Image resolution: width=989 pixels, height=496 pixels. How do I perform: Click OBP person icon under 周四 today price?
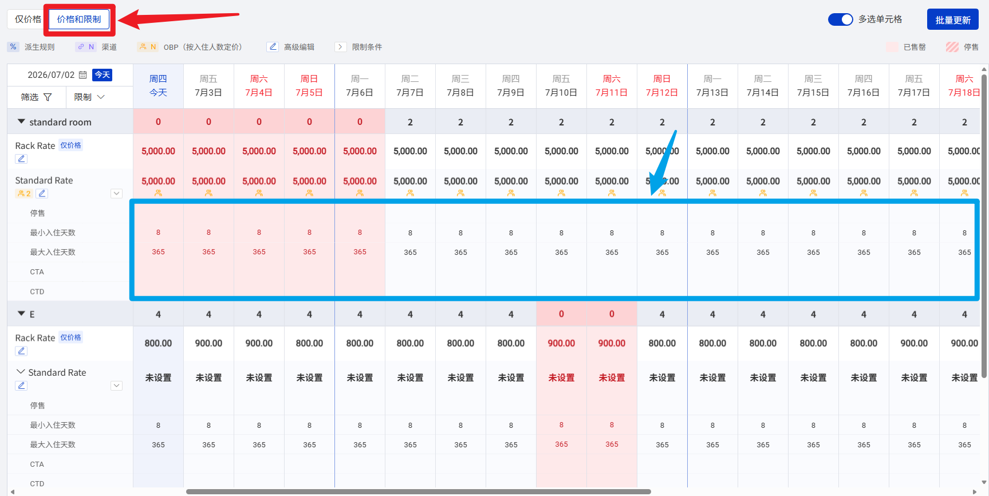(158, 194)
